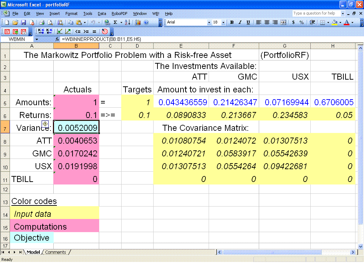Click the blue Help question-mark icon

coord(146,22)
